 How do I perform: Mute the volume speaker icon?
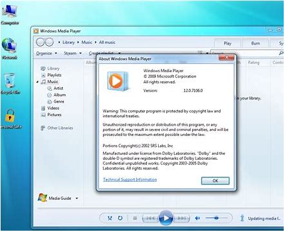(x=197, y=218)
